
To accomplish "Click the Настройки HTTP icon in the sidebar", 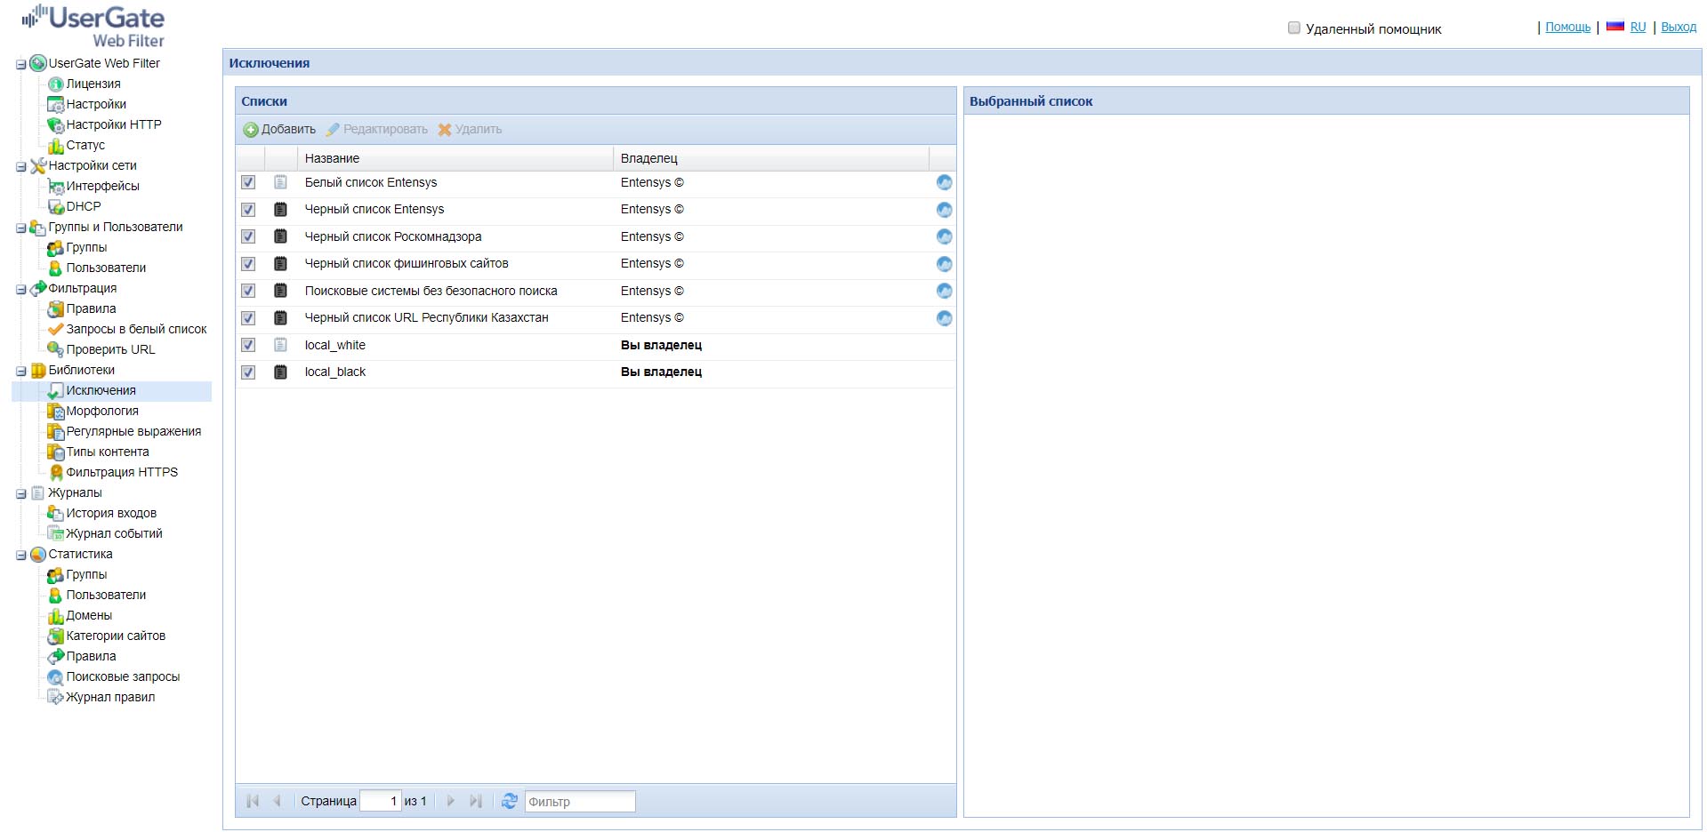I will 56,124.
